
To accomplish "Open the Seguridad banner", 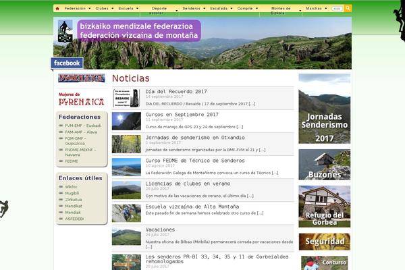I will click(325, 242).
